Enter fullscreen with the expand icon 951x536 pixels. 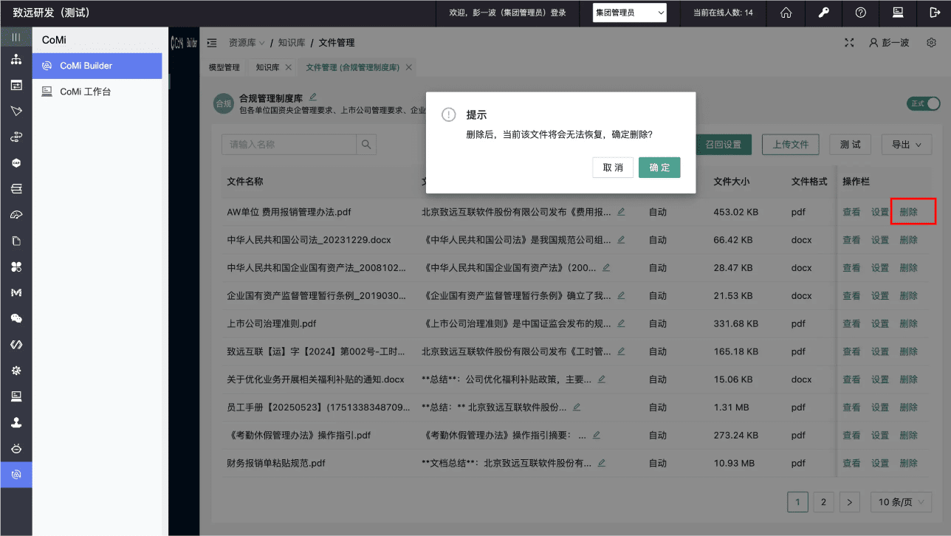click(x=849, y=43)
